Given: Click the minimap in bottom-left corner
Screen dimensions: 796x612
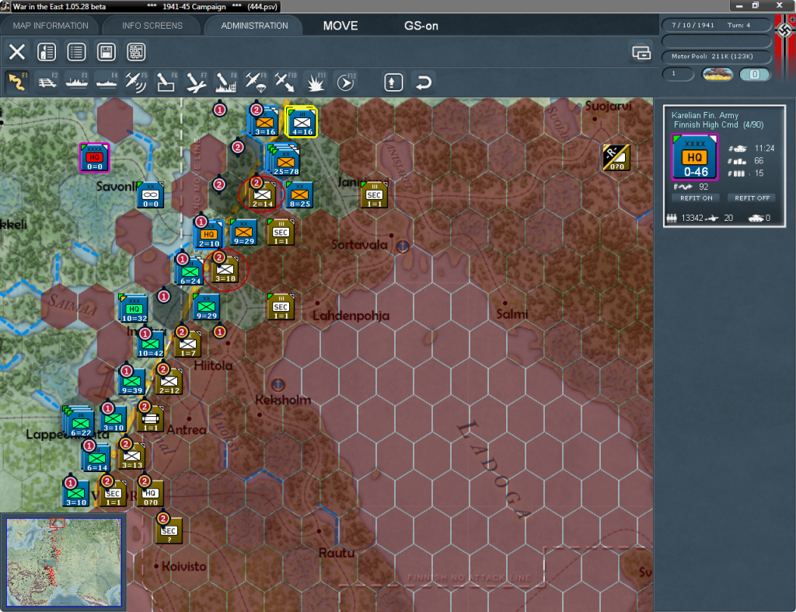Looking at the screenshot, I should coord(64,561).
